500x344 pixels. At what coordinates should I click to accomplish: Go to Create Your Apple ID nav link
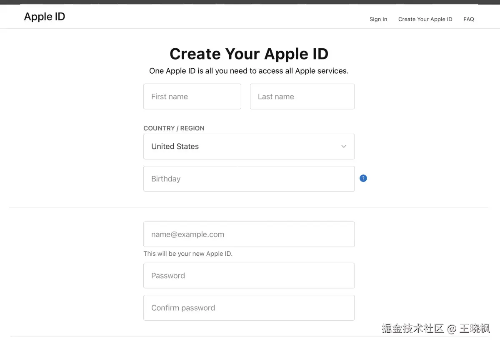click(425, 19)
